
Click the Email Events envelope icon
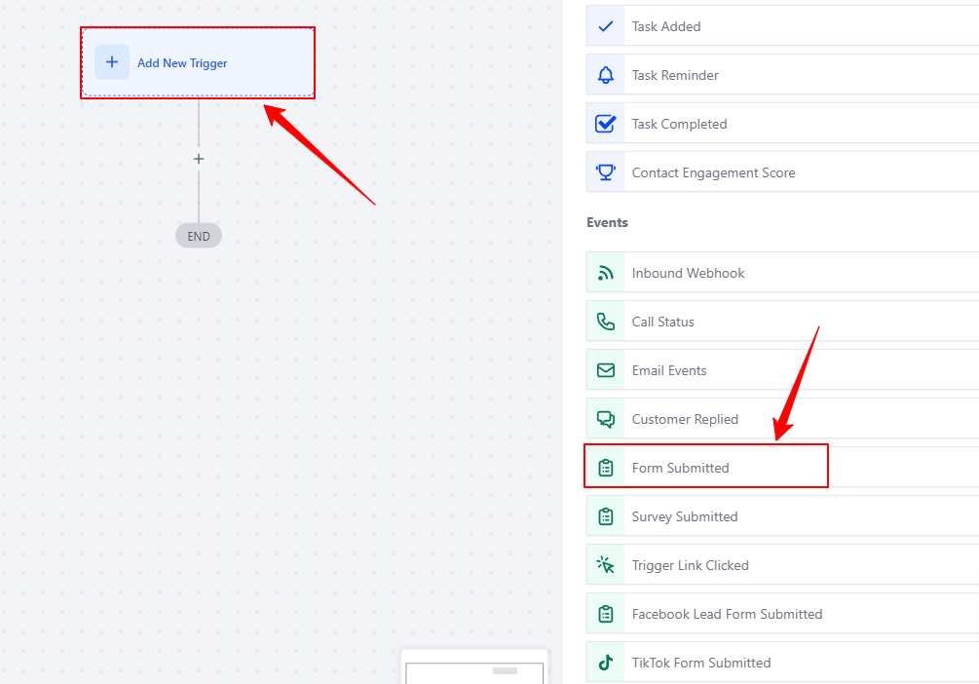(x=605, y=370)
